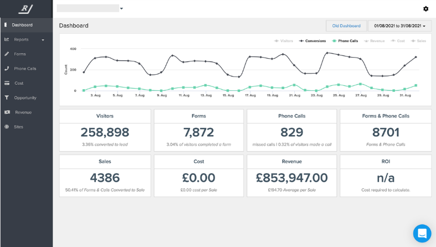
Task: Click the Revenue money icon
Action: pyautogui.click(x=6, y=112)
